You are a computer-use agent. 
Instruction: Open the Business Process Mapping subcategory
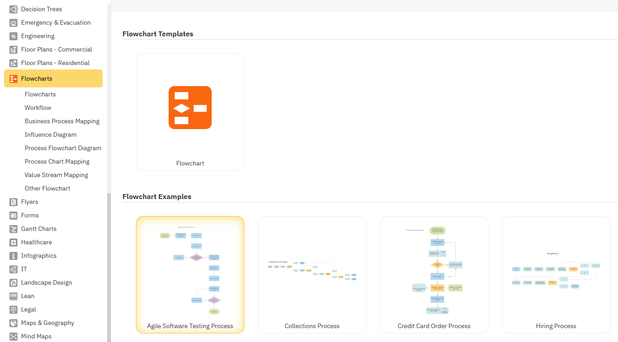62,121
